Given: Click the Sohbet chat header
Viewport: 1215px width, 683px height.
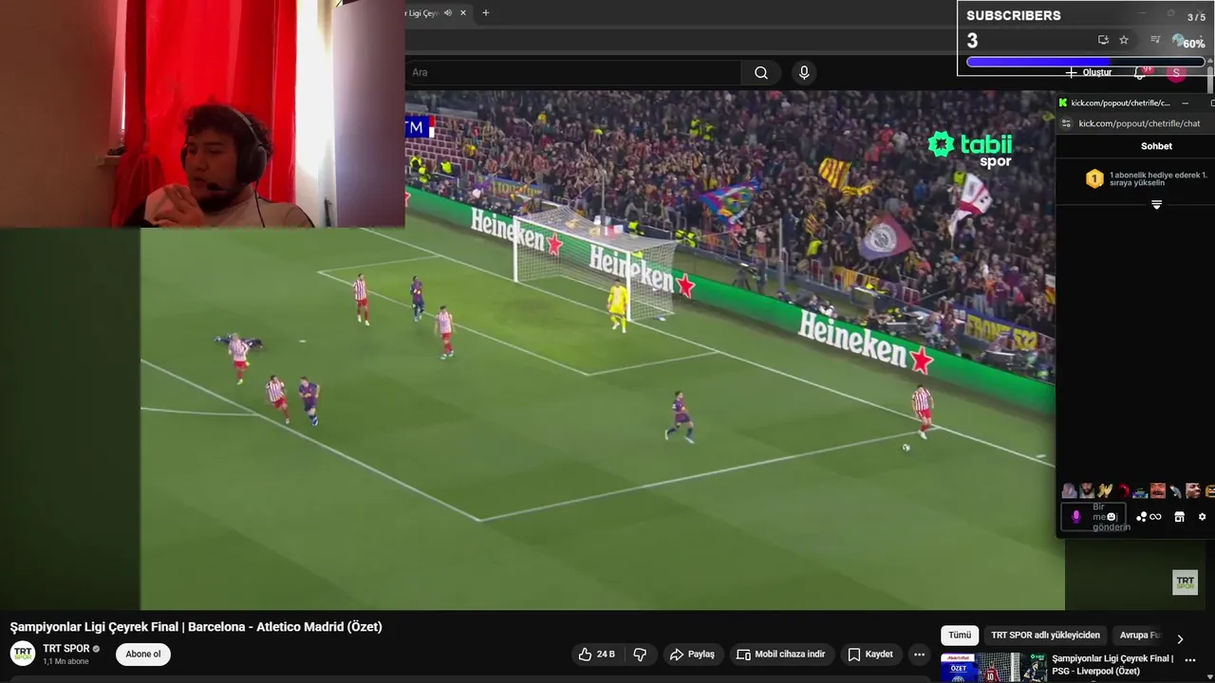Looking at the screenshot, I should 1156,146.
